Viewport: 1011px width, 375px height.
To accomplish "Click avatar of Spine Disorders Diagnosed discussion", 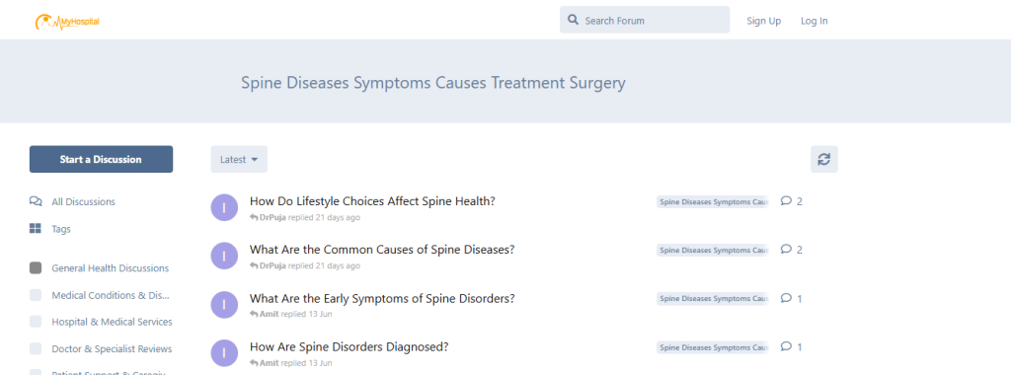I will click(224, 353).
